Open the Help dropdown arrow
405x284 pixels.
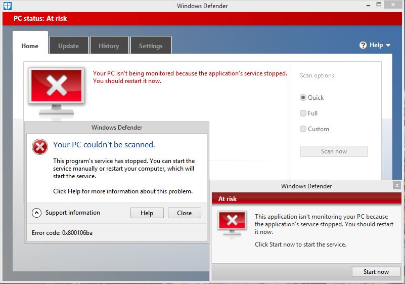pyautogui.click(x=388, y=46)
